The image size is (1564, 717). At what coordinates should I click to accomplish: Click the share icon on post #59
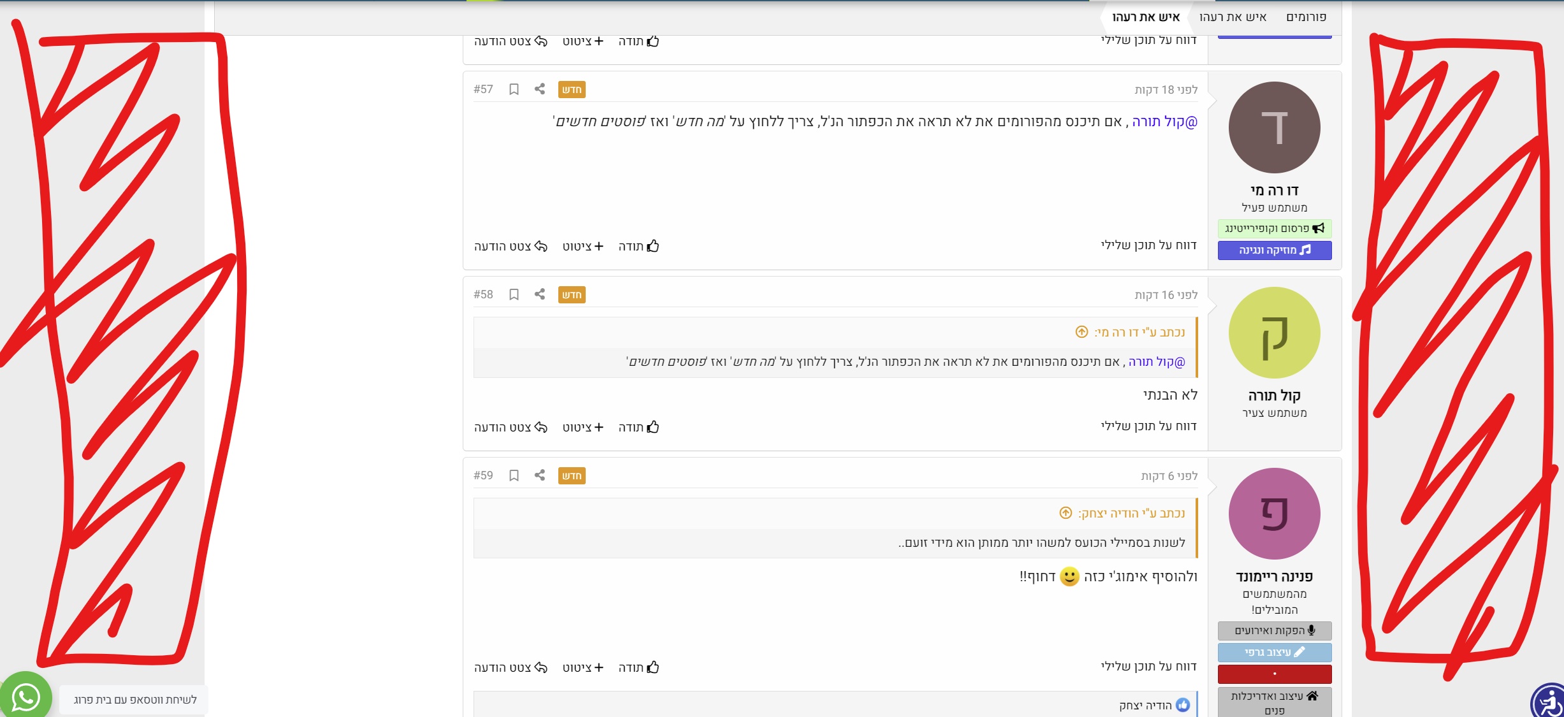click(x=540, y=475)
